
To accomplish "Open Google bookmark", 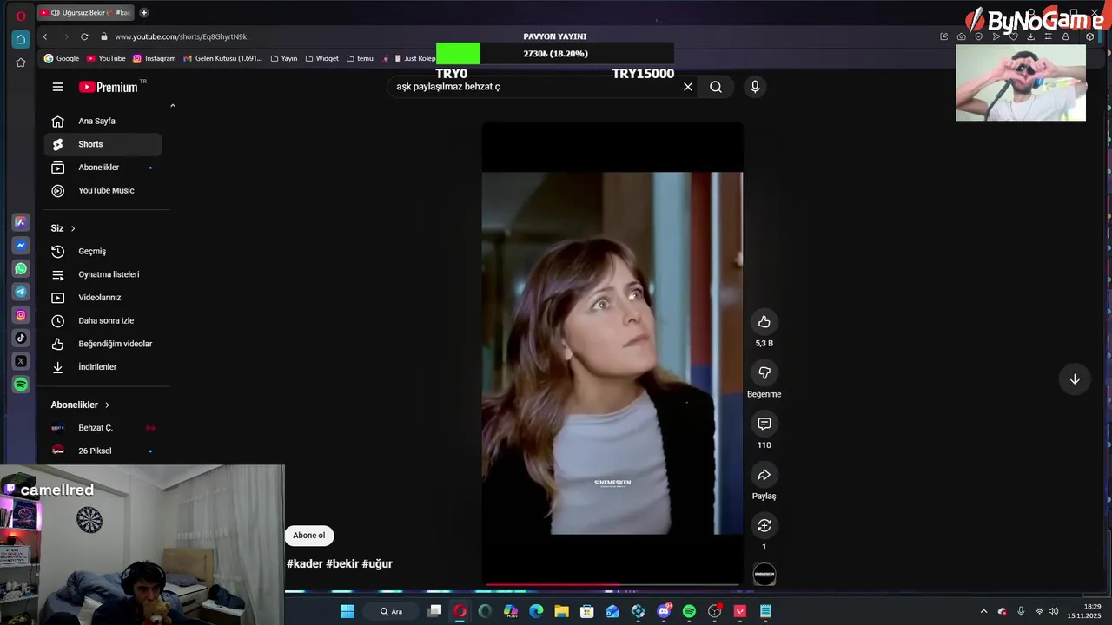I will pyautogui.click(x=62, y=58).
